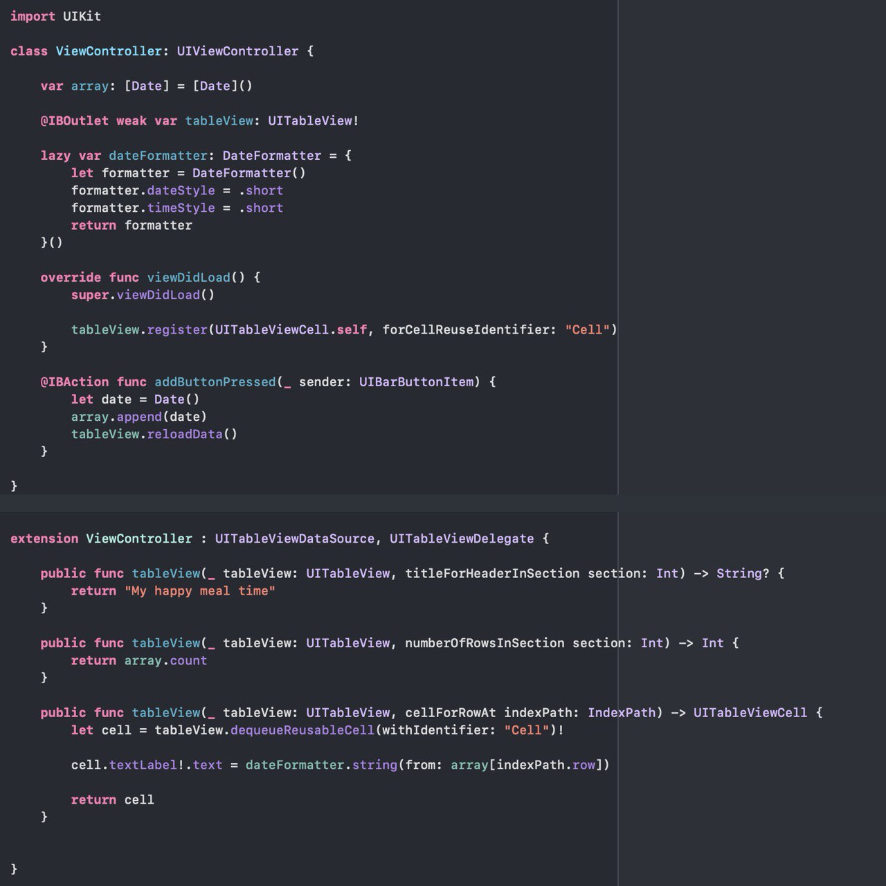This screenshot has width=886, height=886.
Task: Click 'lazy var dateFormatter: DateFormatter = {' line
Action: [x=196, y=156]
